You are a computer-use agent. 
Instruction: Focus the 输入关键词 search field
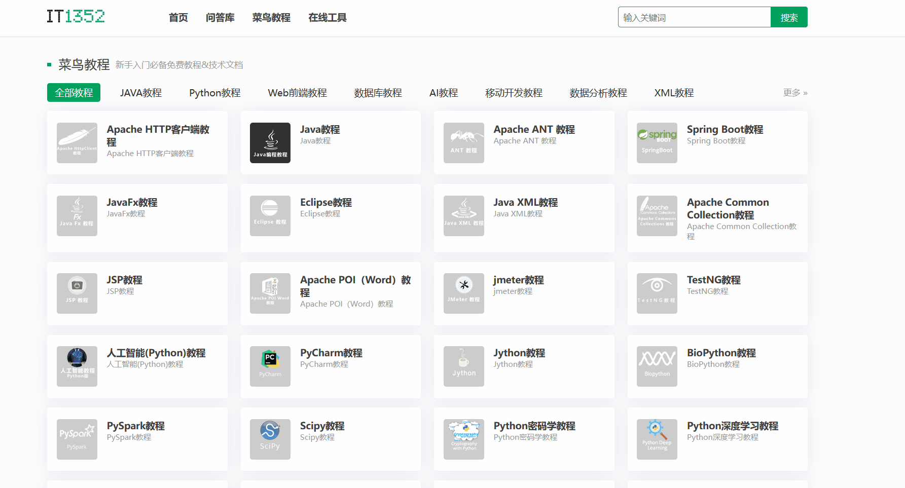[x=694, y=17]
